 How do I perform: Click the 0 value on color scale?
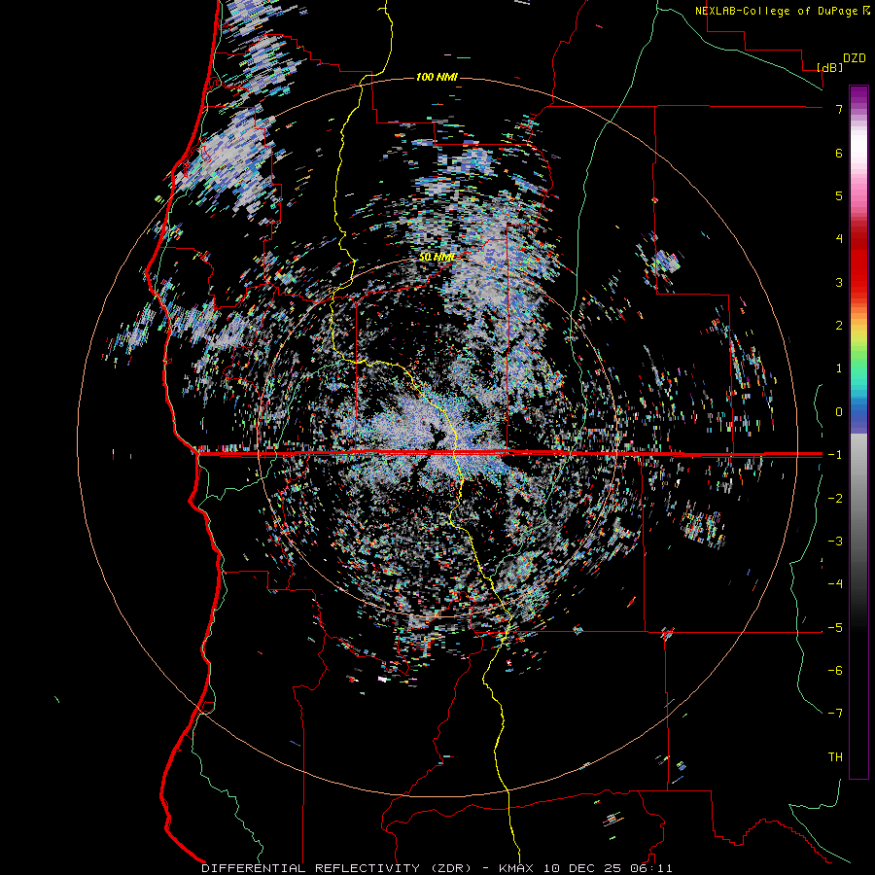pyautogui.click(x=839, y=411)
